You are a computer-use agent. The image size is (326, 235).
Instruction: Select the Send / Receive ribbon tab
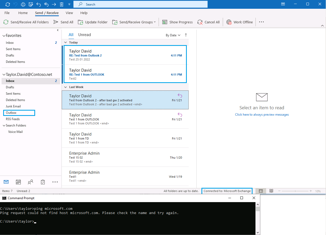coord(47,13)
